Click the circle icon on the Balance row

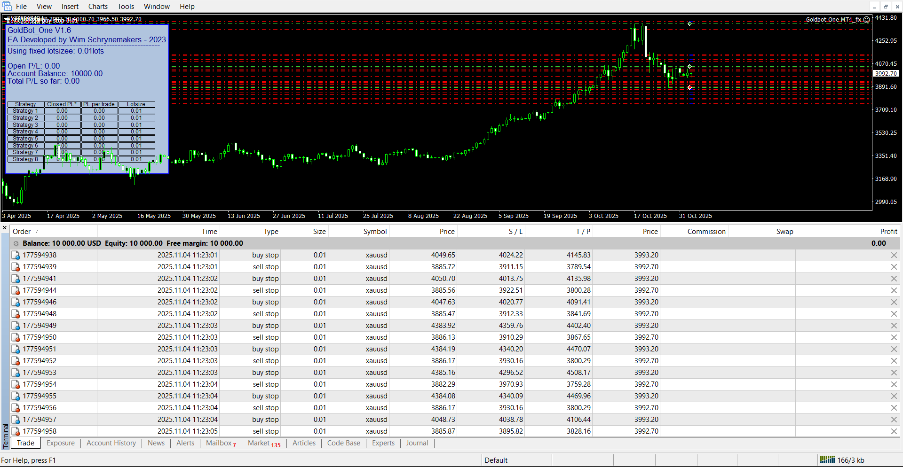pyautogui.click(x=16, y=243)
